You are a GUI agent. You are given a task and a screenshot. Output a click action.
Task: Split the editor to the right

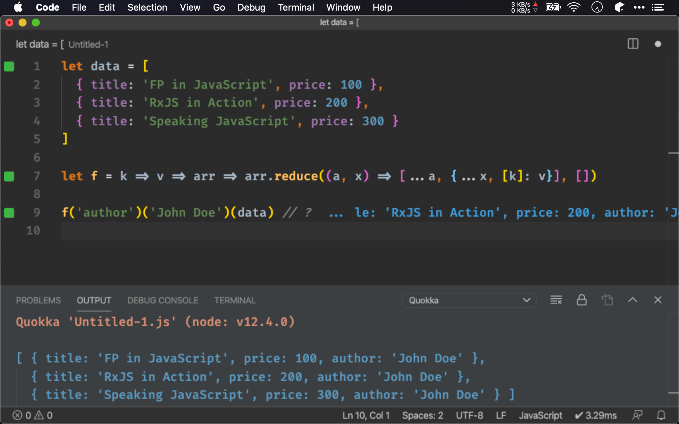(633, 44)
